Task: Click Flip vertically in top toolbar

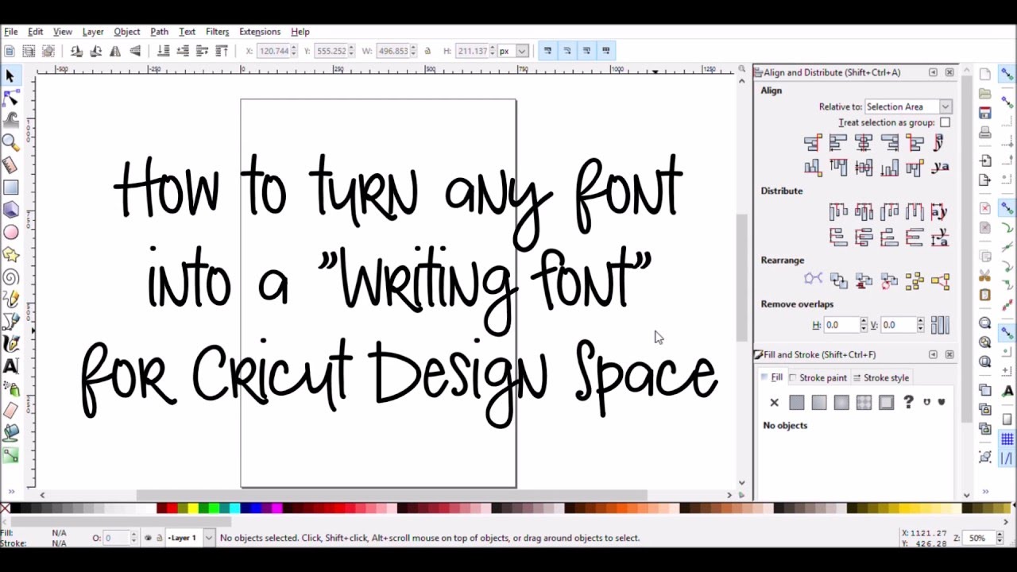Action: (x=135, y=51)
